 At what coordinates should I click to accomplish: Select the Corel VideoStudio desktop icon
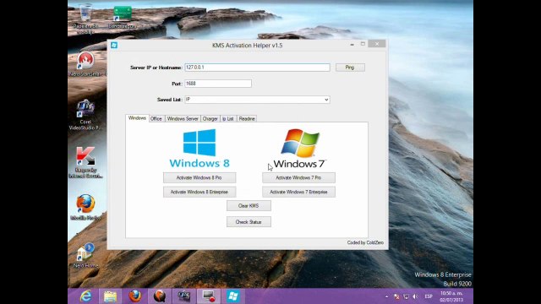pyautogui.click(x=85, y=115)
